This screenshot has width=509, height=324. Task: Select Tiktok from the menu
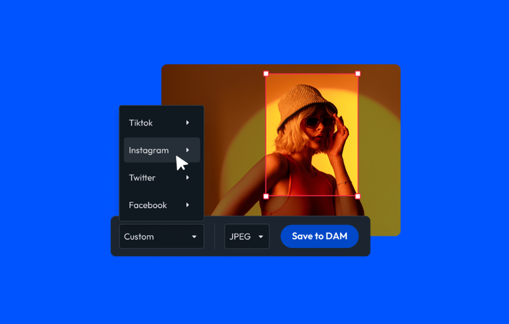[x=140, y=123]
